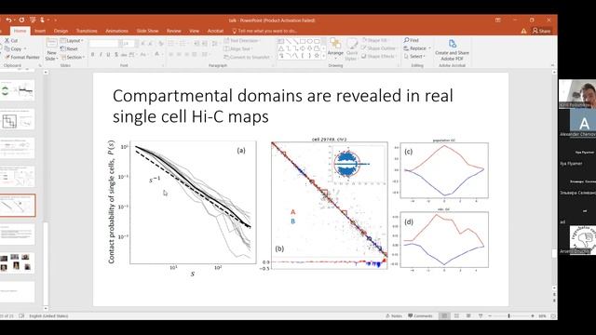Click Quick Styles button
596x335 pixels.
(x=352, y=48)
